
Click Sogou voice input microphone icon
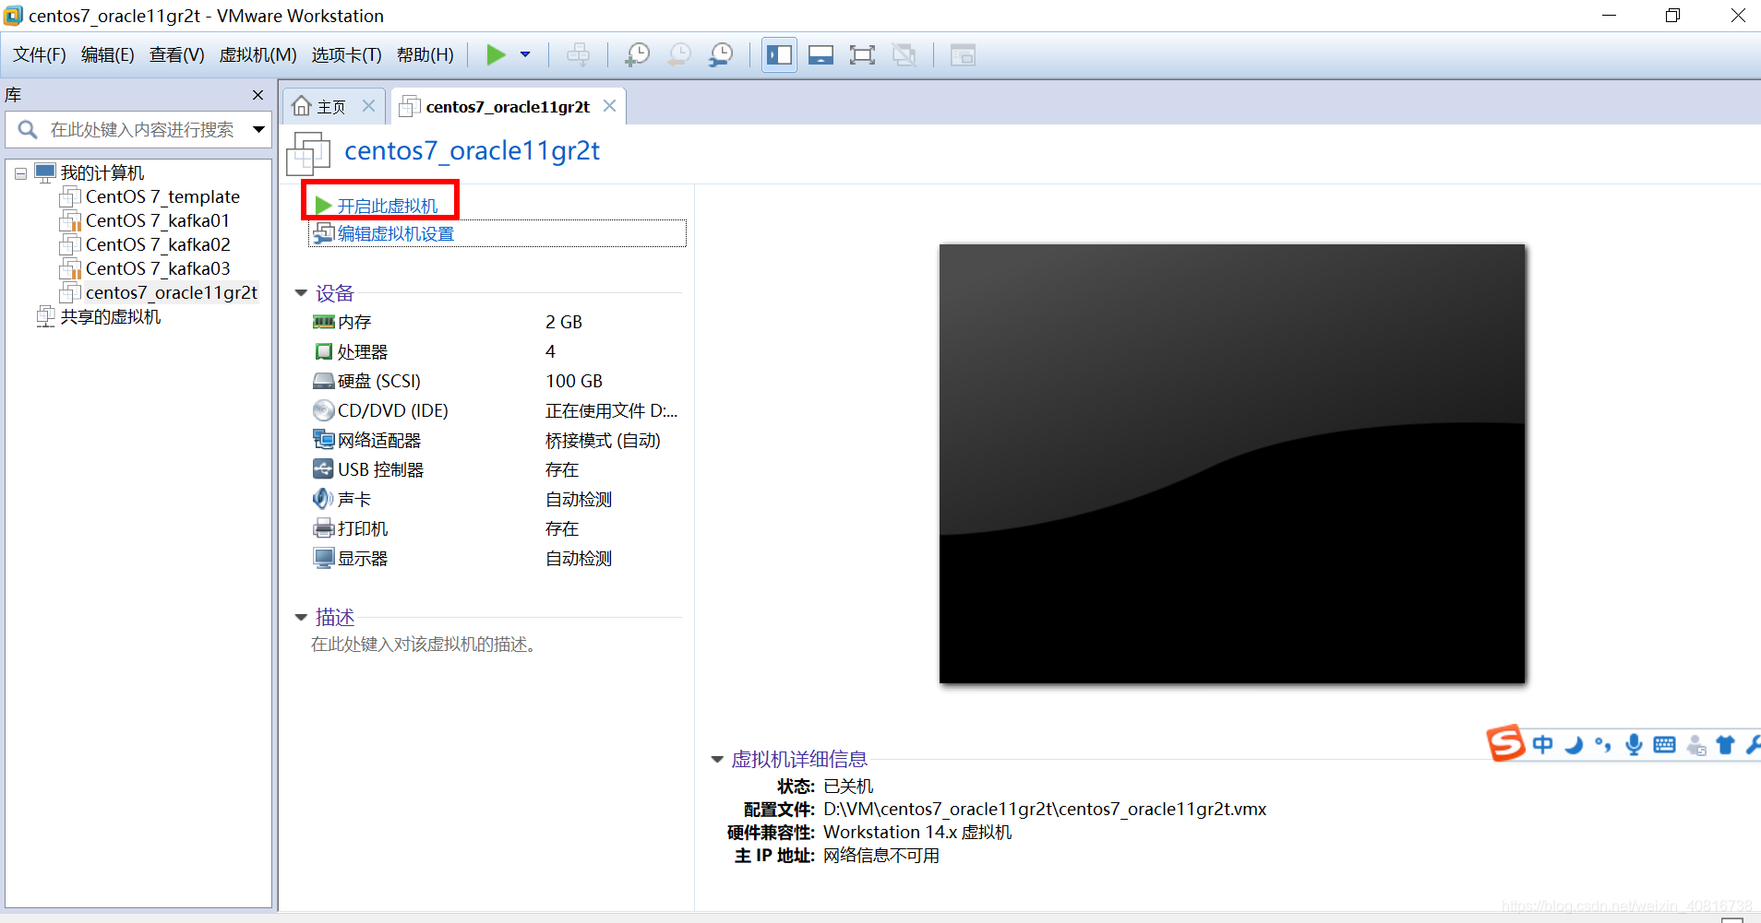(1634, 745)
